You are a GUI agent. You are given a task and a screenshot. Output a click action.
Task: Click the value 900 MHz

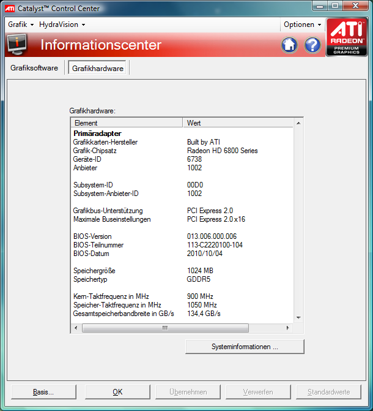(200, 296)
